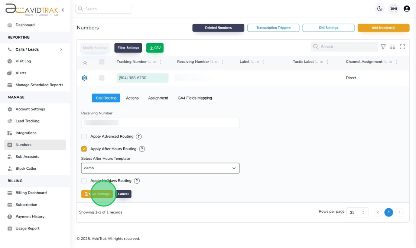Enable Apply Holidays Routing checkbox
Viewport: 416px width, 248px height.
click(84, 181)
